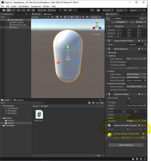Open Player Controller component menu dots
Image resolution: width=151 pixels, height=161 pixels.
(x=145, y=125)
